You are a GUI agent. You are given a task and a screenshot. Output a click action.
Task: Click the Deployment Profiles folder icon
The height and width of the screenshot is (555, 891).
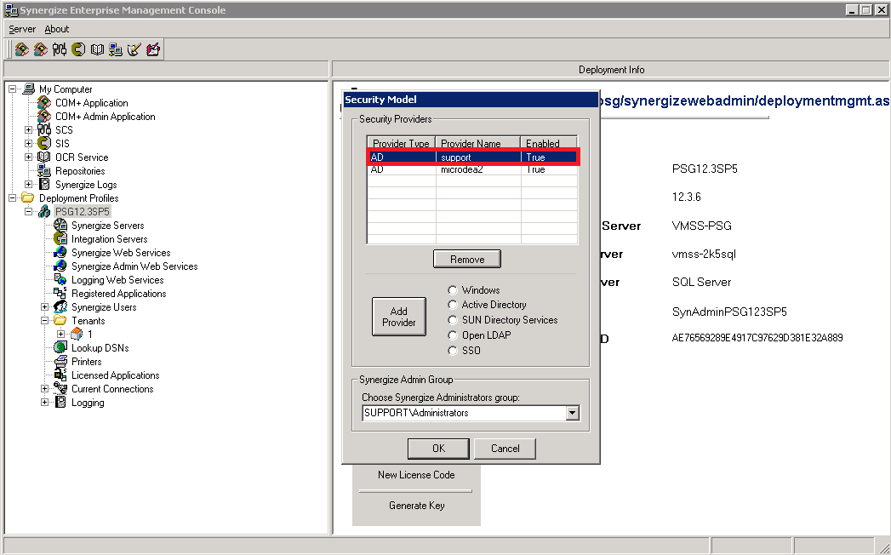click(28, 197)
